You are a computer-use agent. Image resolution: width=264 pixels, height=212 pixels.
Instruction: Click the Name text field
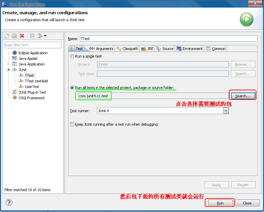coord(168,39)
